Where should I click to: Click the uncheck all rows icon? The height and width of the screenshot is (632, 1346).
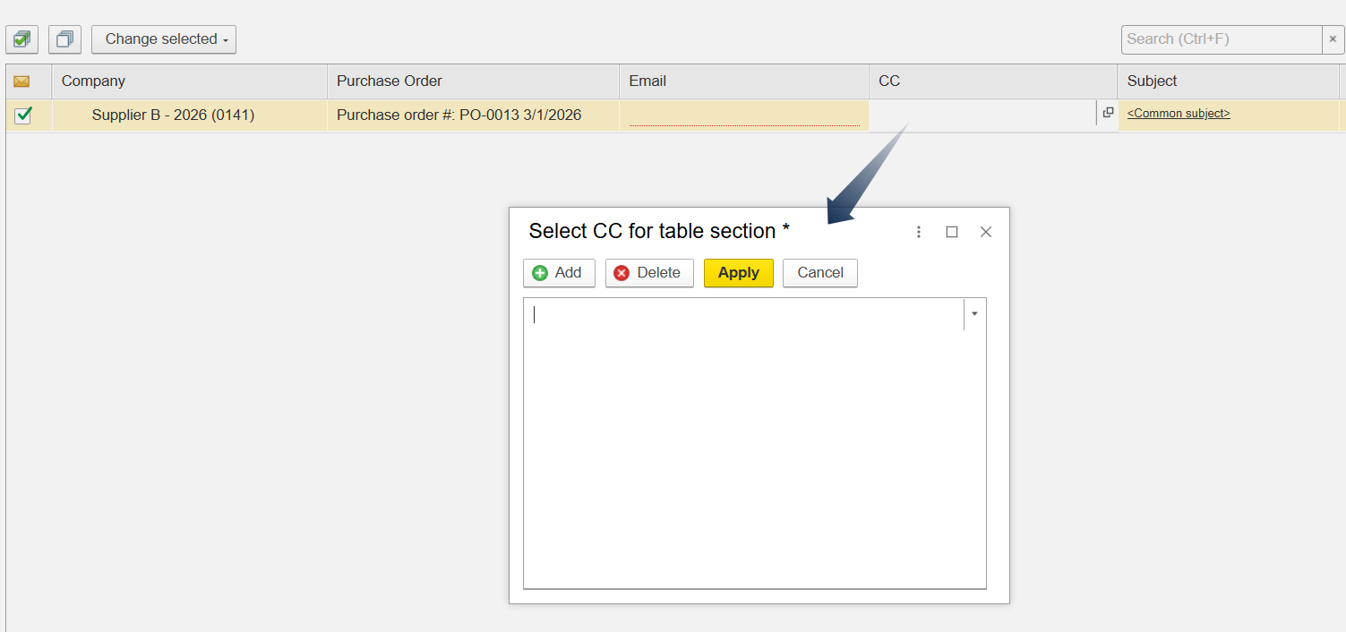(64, 39)
